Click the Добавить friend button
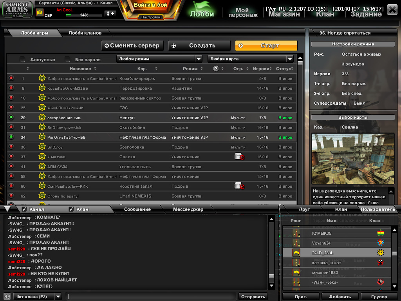 click(x=340, y=297)
